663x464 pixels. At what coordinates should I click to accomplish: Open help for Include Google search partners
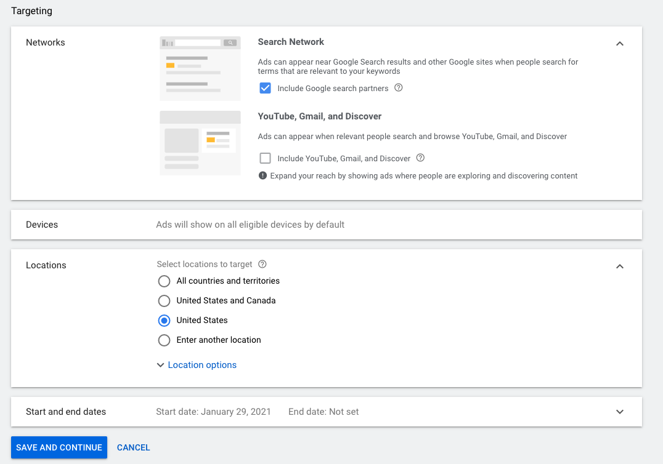398,88
